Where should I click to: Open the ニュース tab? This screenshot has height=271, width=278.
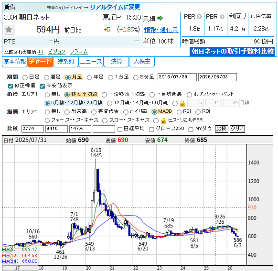[x=91, y=62]
